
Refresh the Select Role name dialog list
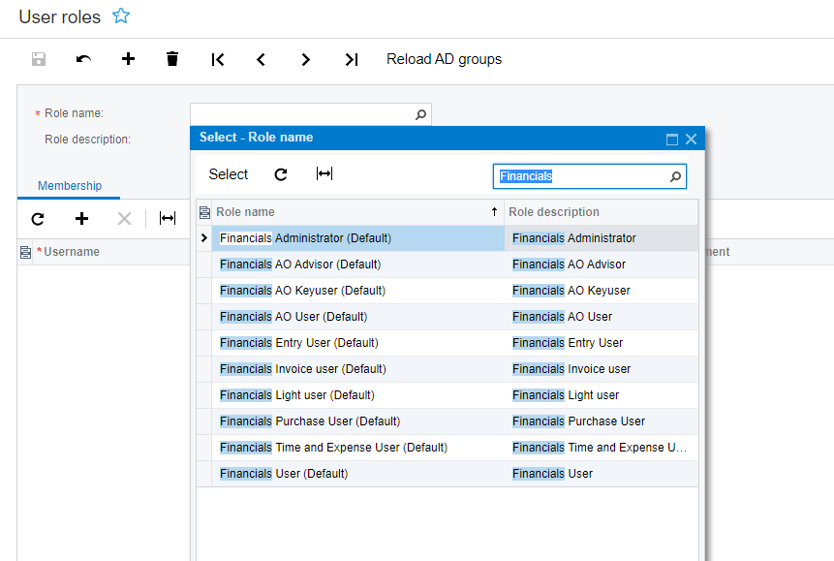(x=281, y=174)
